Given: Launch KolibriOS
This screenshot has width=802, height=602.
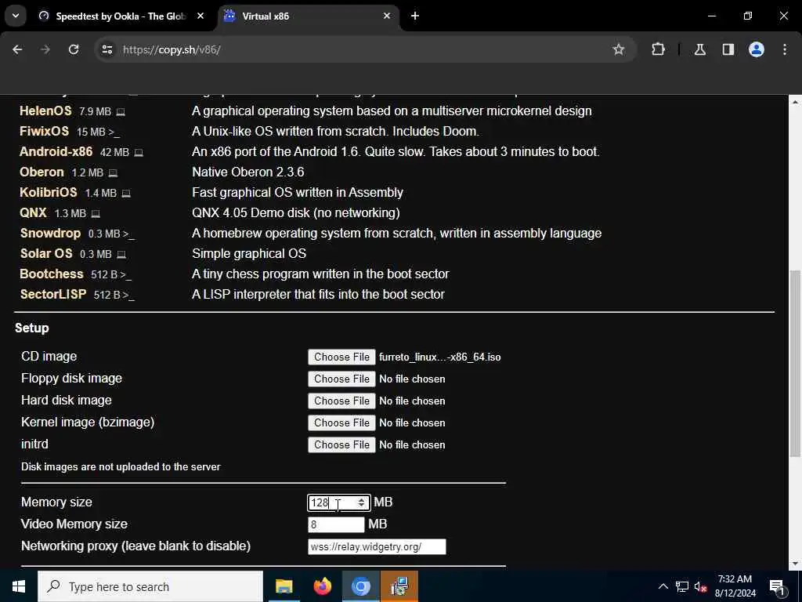Looking at the screenshot, I should tap(48, 193).
